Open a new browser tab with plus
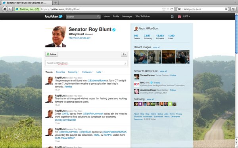 56,3
